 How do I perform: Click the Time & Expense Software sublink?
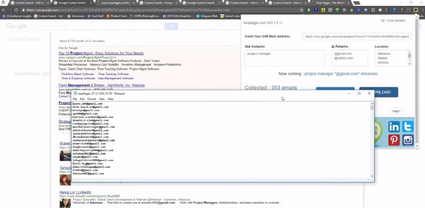click(78, 78)
